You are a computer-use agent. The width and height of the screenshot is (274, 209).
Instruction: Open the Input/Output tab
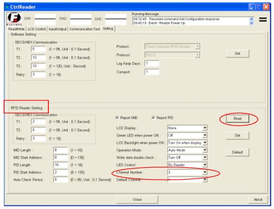tap(58, 29)
